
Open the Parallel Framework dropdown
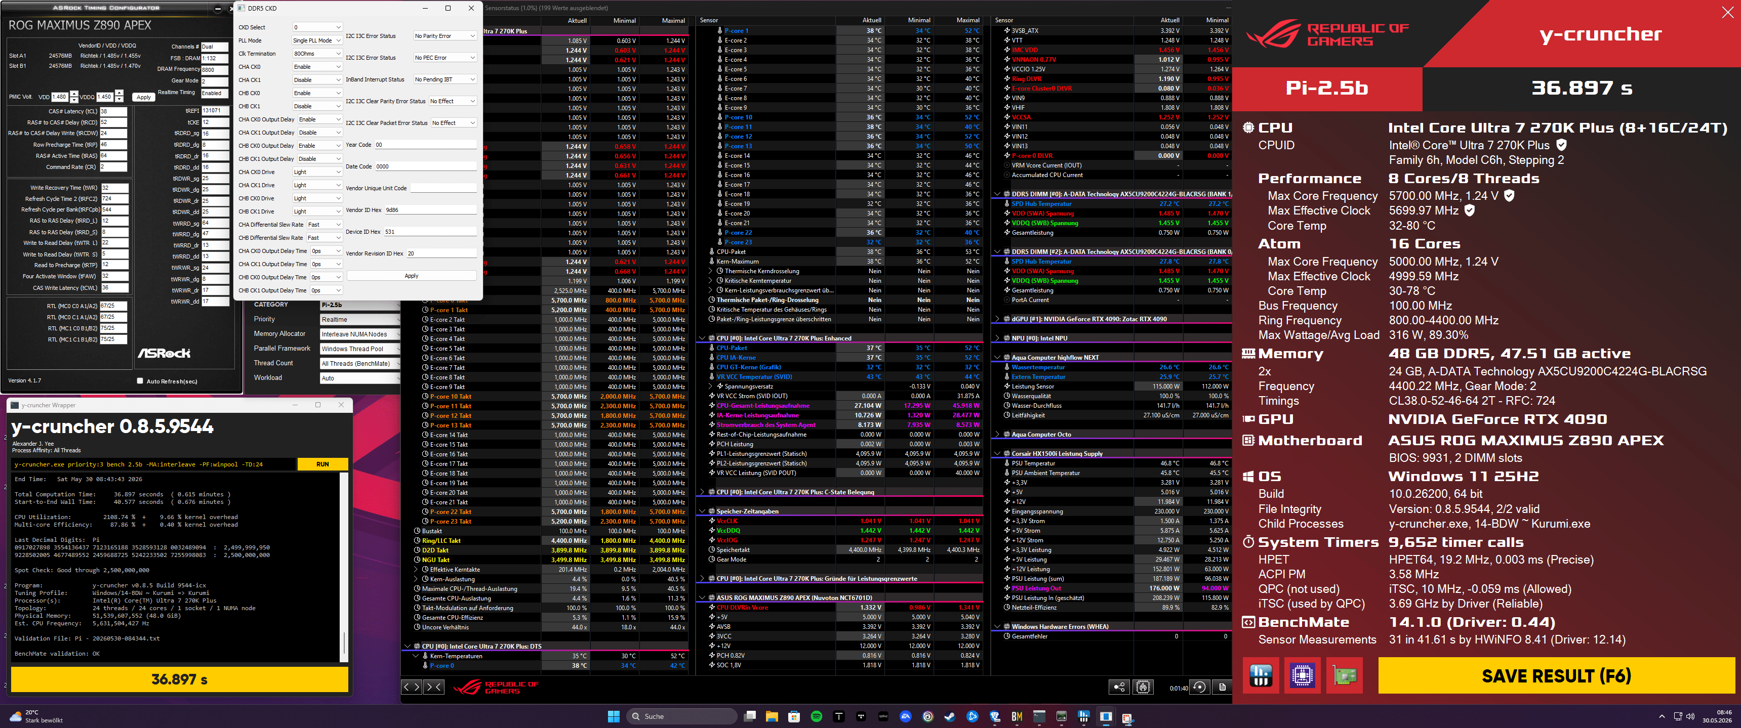359,349
